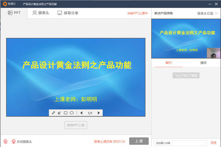
Task: Select the rectangle shape tool
Action: point(66,113)
